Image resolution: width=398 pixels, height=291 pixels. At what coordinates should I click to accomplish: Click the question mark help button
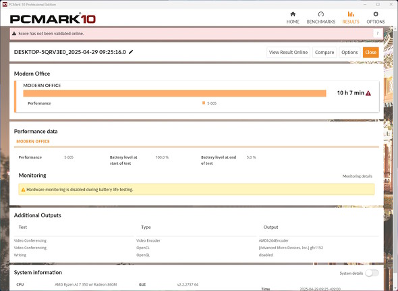coord(378,34)
